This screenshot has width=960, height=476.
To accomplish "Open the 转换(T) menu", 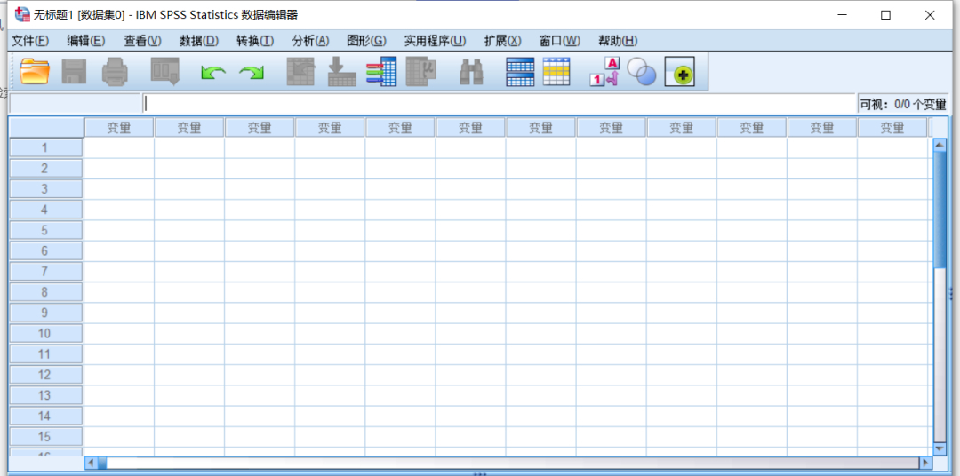I will [255, 41].
